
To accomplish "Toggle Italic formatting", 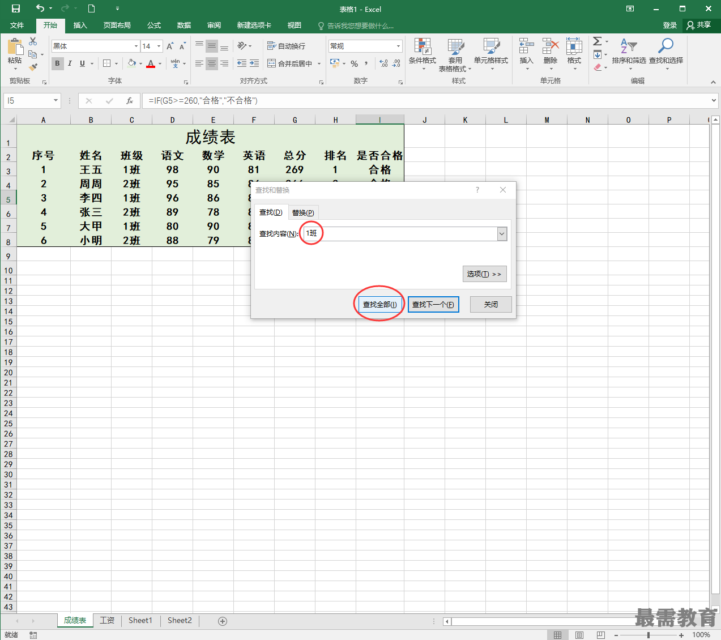I will [70, 63].
